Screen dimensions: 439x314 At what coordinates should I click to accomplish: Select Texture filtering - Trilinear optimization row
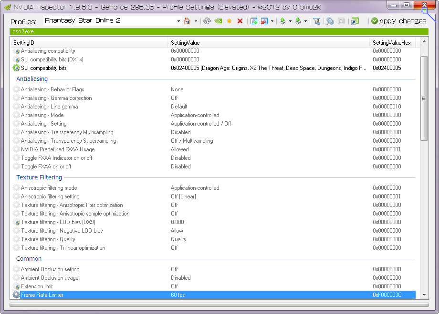point(214,248)
